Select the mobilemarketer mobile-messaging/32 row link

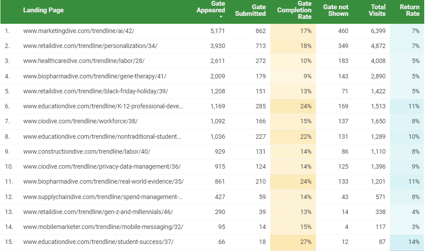103,227
